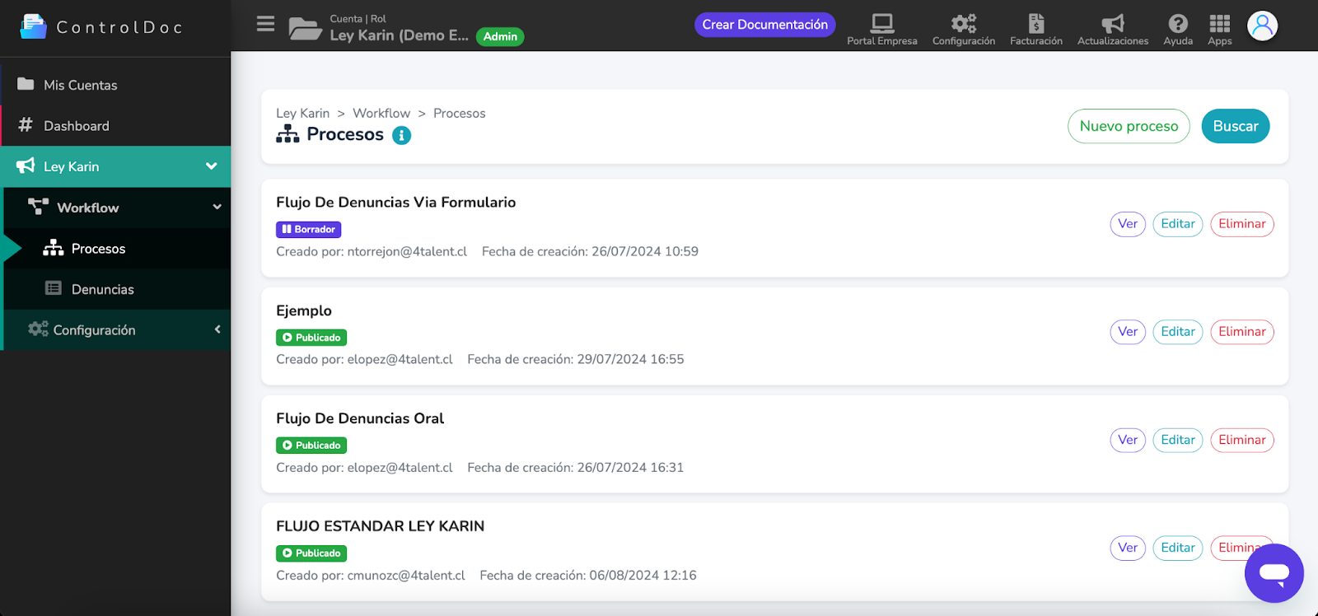Open the chat support bubble
The width and height of the screenshot is (1318, 616).
coord(1274,573)
